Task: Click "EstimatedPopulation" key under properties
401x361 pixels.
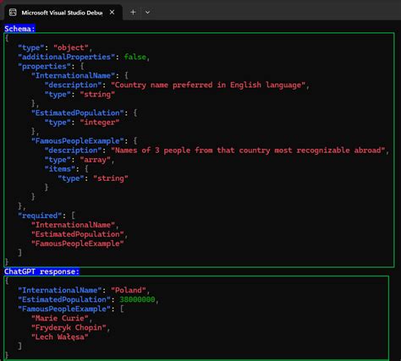Action: coord(77,113)
